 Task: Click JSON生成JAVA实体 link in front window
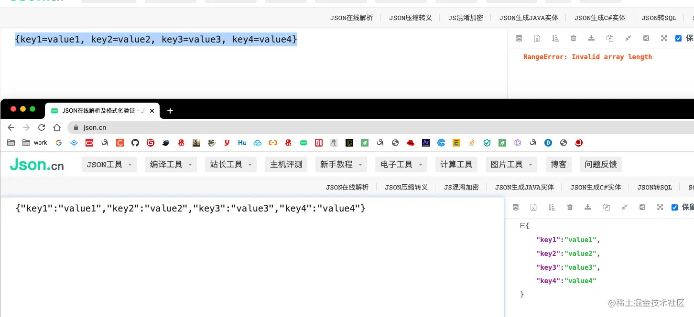524,187
